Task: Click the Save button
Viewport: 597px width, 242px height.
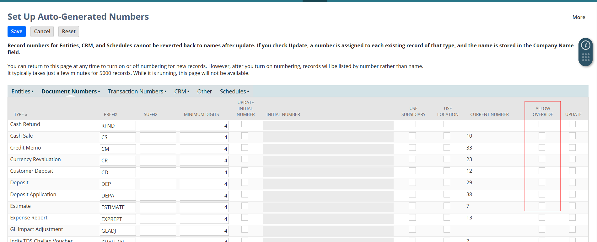Action: click(17, 31)
